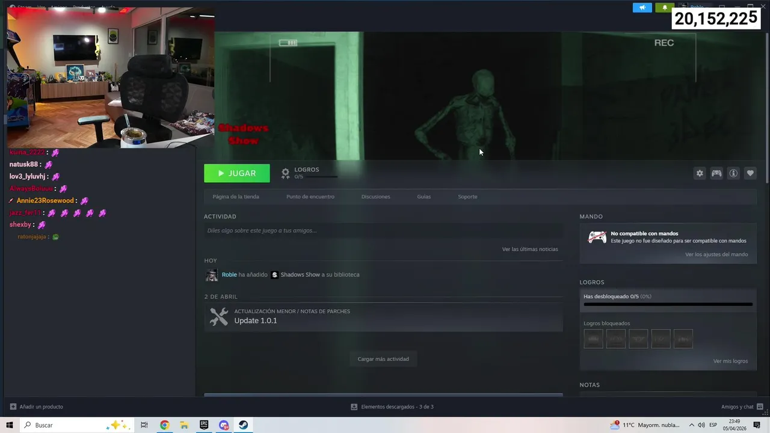Viewport: 770px width, 433px height.
Task: Open Epic Games Launcher taskbar icon
Action: pyautogui.click(x=204, y=425)
